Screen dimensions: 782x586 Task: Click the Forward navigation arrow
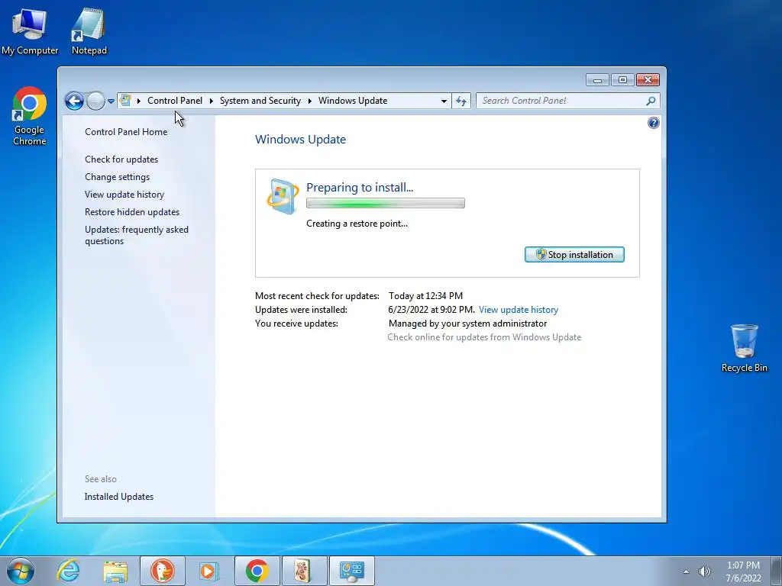point(95,101)
